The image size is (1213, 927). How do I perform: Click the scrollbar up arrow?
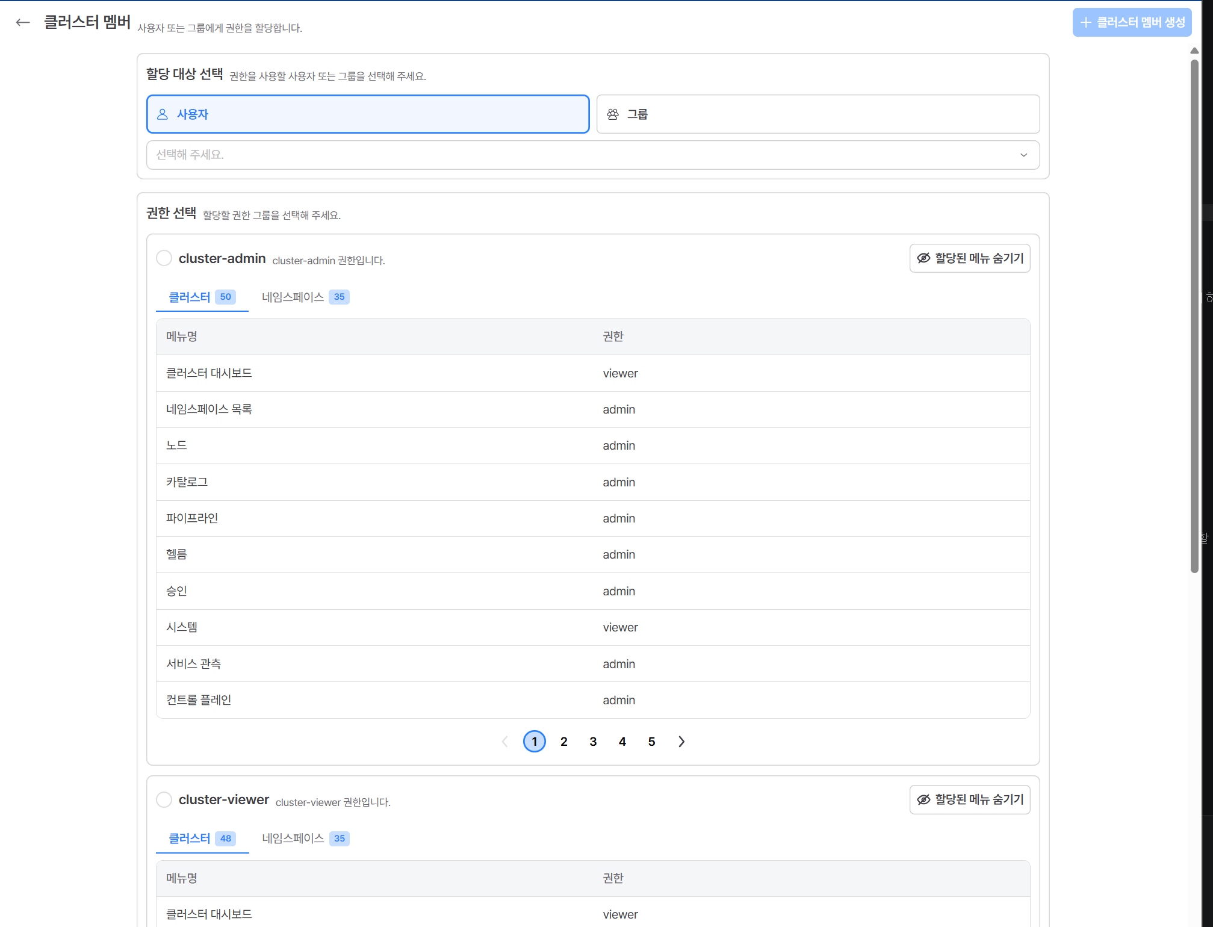click(x=1194, y=51)
